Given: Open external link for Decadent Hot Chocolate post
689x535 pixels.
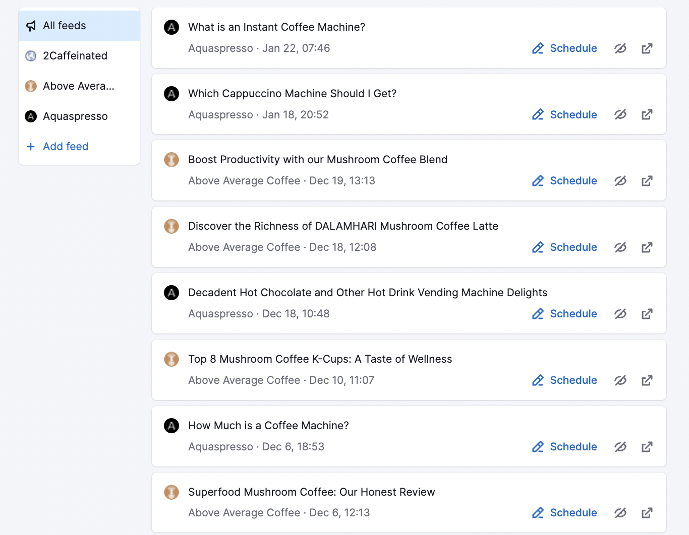Looking at the screenshot, I should click(647, 314).
